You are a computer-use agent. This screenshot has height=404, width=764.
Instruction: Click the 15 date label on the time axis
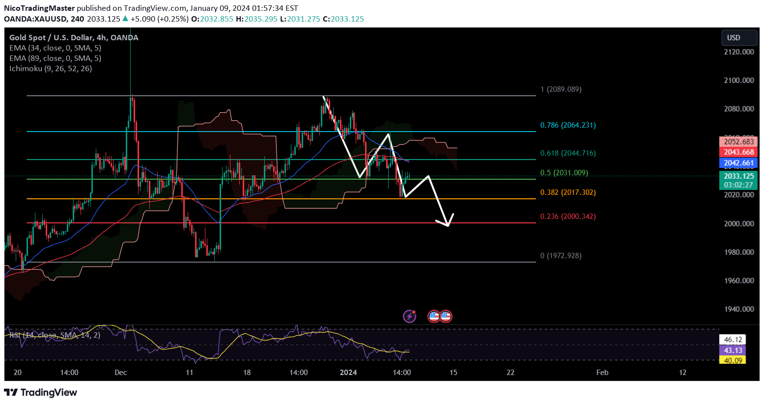tap(453, 373)
